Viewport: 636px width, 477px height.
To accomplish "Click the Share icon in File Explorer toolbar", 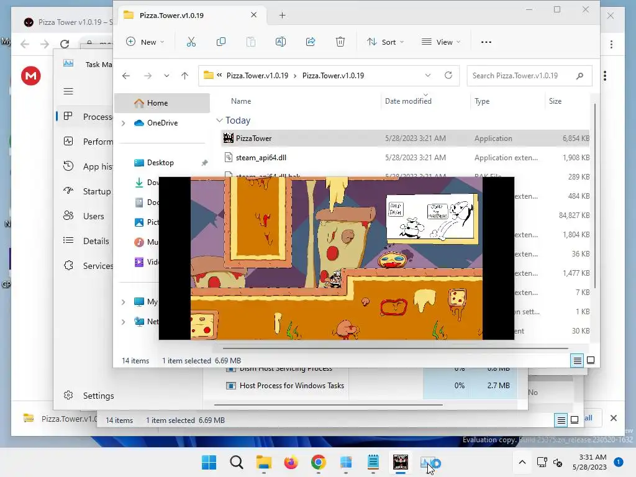I will click(311, 42).
